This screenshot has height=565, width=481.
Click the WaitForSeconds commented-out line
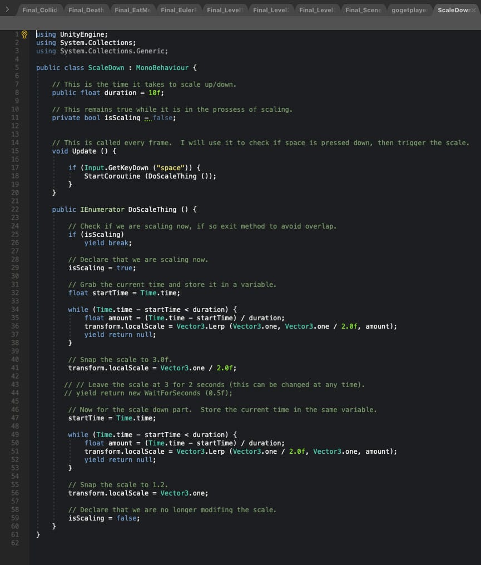tap(148, 393)
